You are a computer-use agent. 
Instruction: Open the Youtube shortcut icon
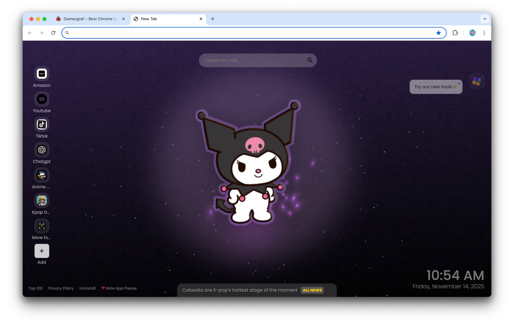tap(42, 99)
